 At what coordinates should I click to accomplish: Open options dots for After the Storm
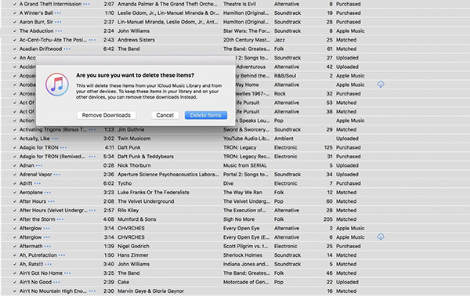60,219
